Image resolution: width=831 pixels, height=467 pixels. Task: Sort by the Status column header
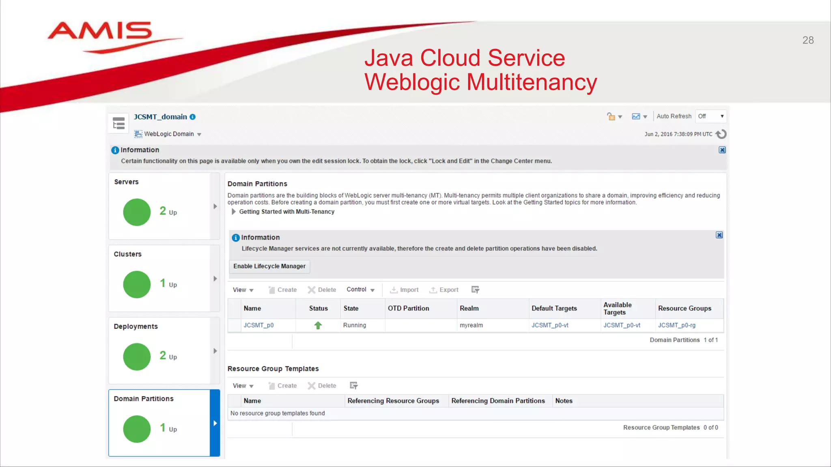pos(318,308)
